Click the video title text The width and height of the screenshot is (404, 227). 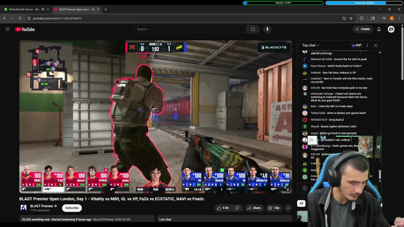click(x=112, y=199)
